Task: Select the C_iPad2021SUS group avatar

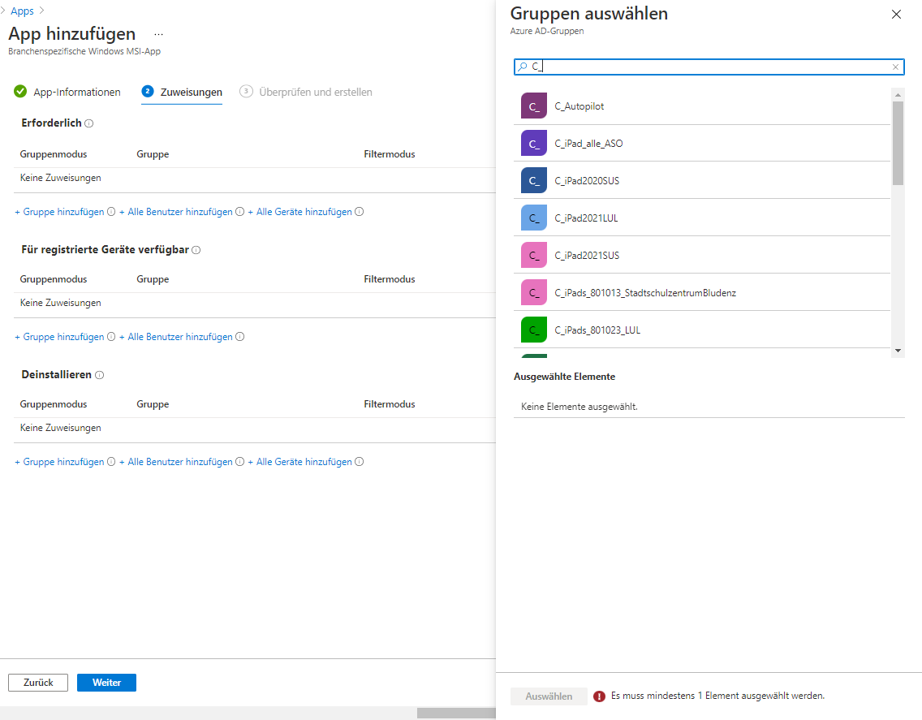Action: point(533,256)
